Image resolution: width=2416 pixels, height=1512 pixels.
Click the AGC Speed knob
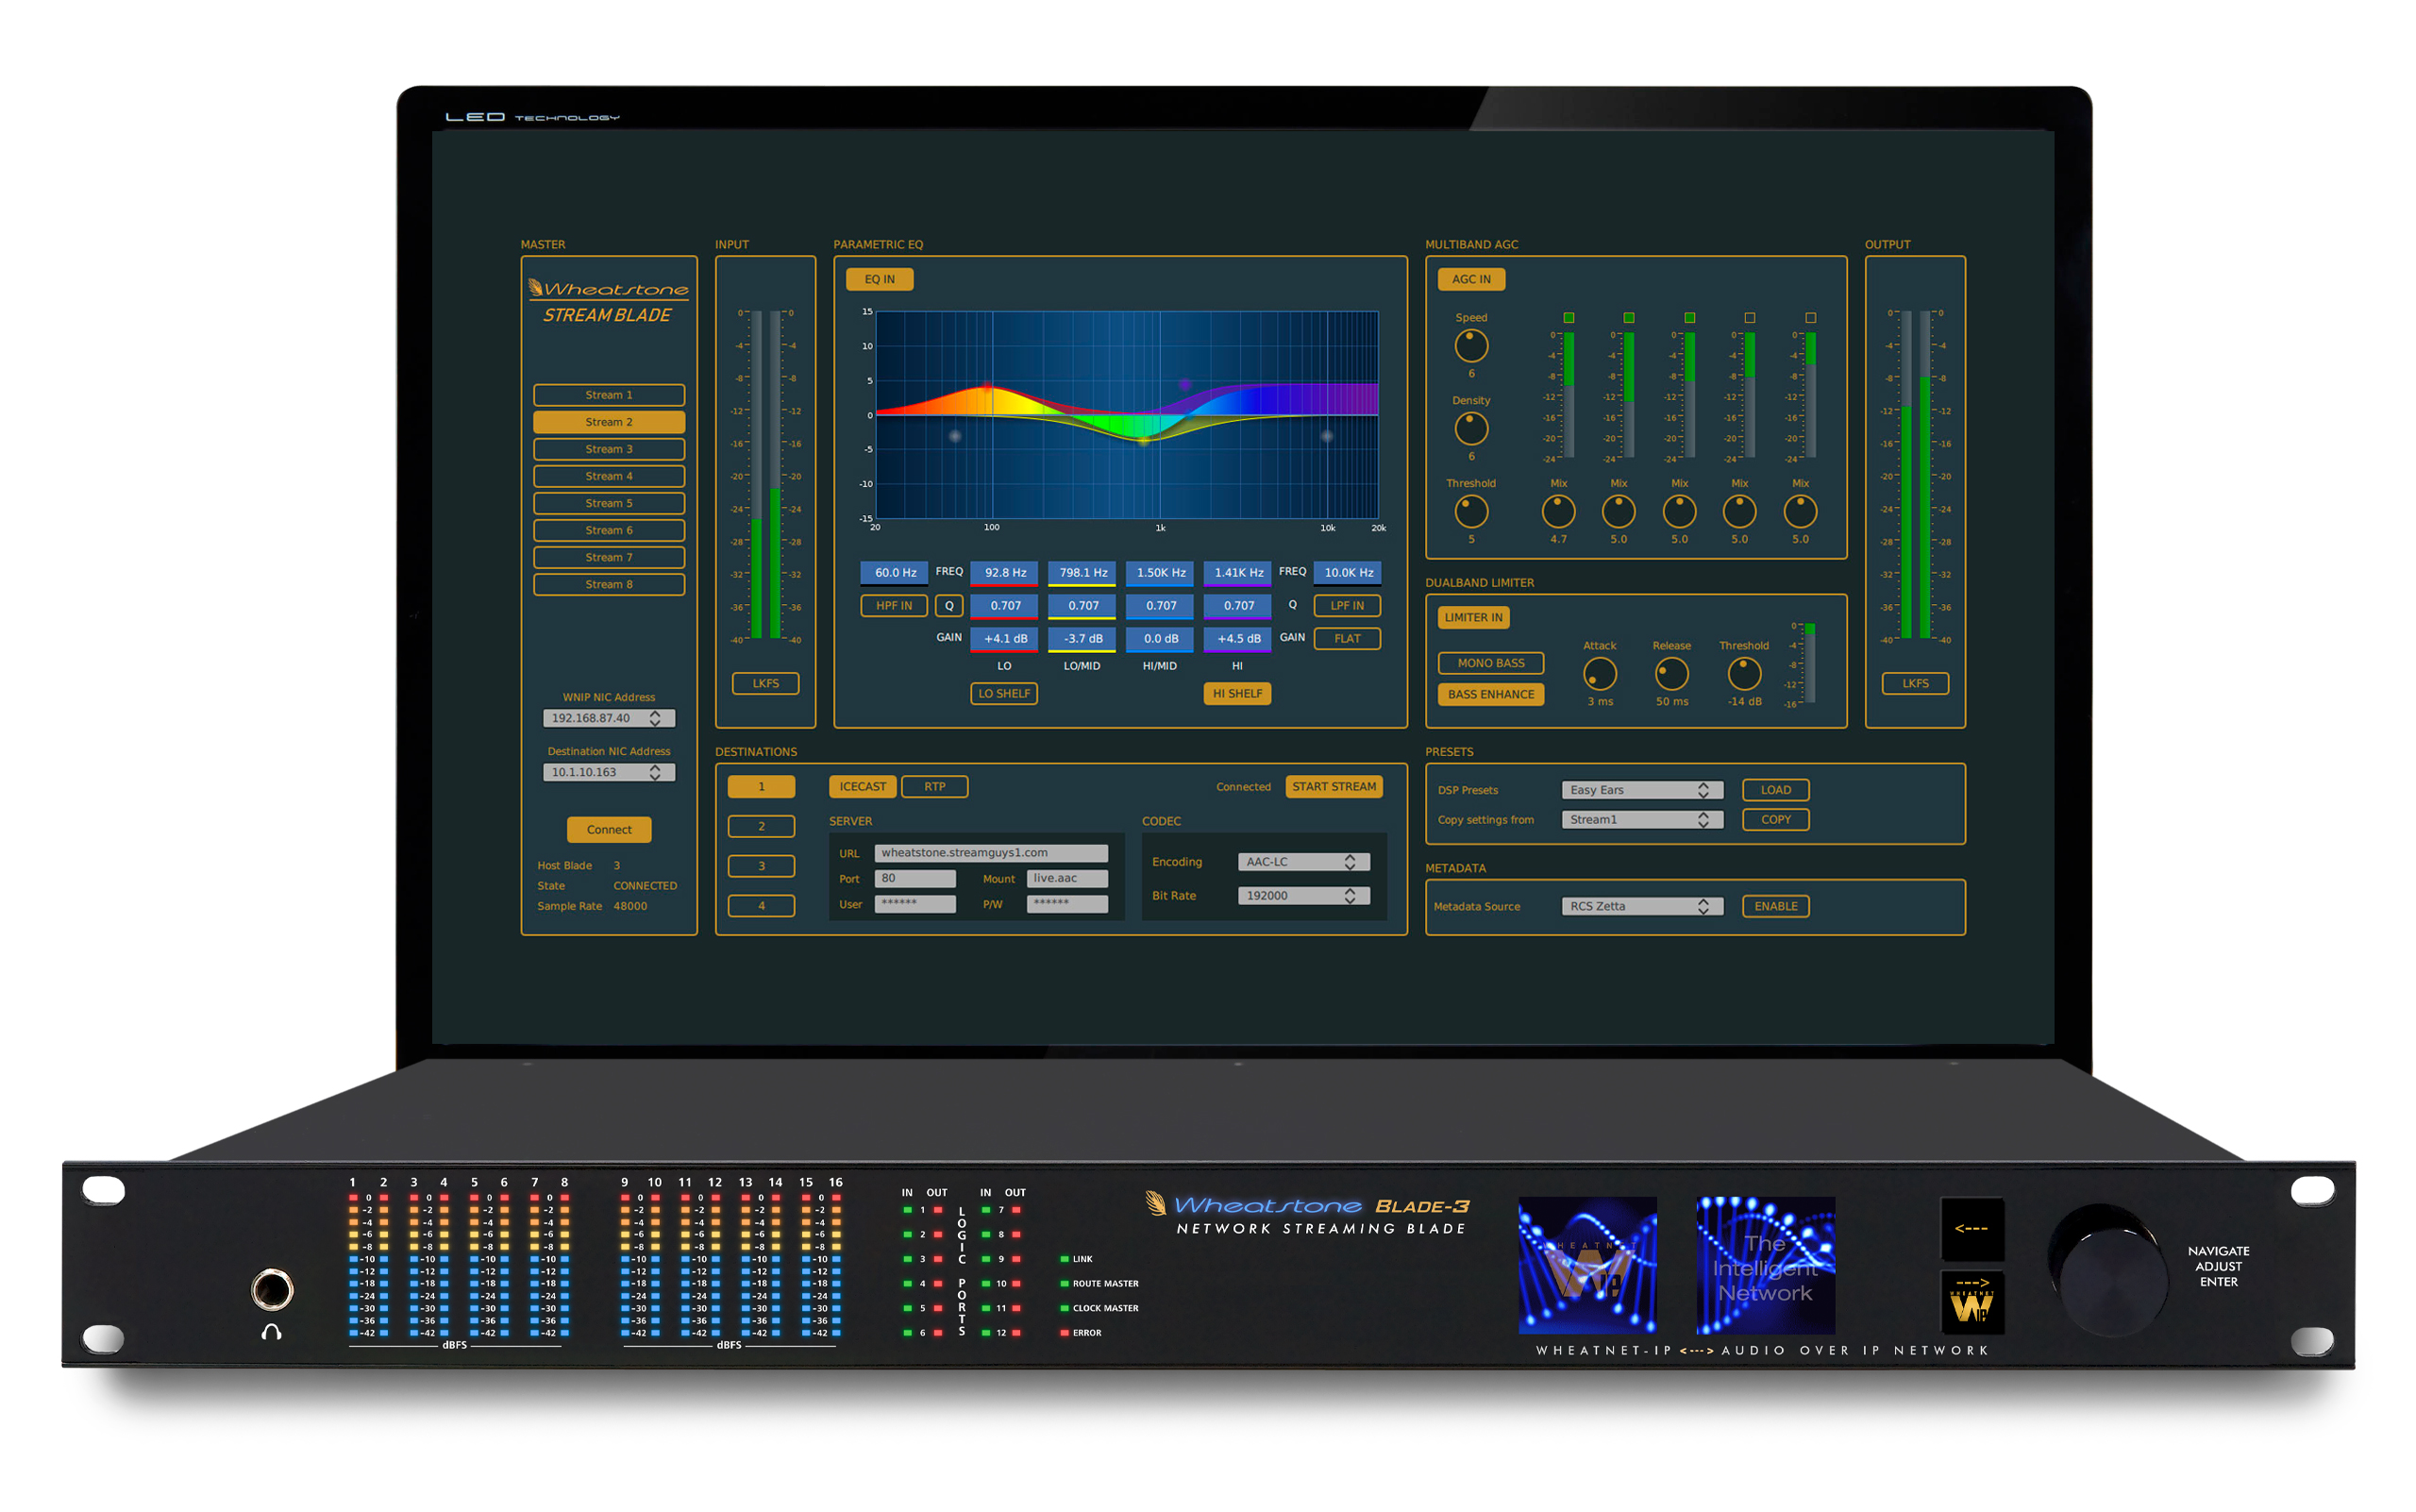pyautogui.click(x=1471, y=346)
